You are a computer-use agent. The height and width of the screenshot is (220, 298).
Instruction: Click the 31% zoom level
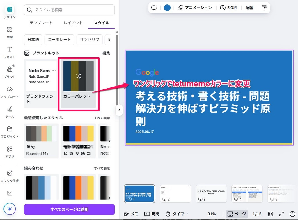(x=212, y=214)
